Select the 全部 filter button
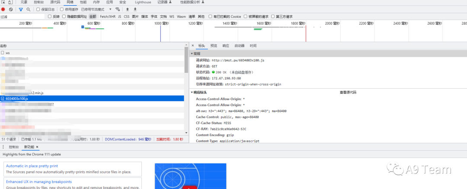The height and width of the screenshot is (189, 467). coord(93,17)
